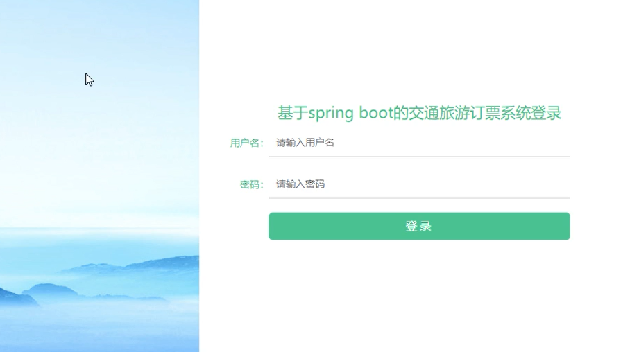This screenshot has width=639, height=352.
Task: Click the 请输入用户名 placeholder text
Action: point(305,143)
